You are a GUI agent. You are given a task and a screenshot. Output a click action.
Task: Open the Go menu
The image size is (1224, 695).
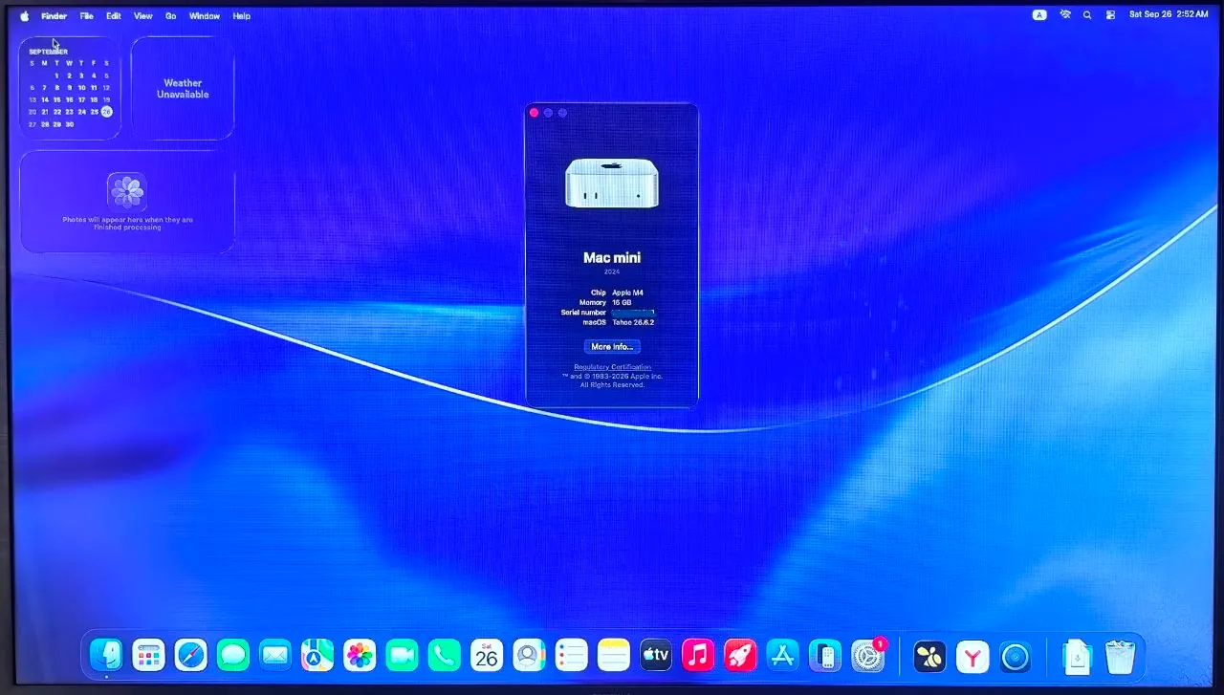170,15
